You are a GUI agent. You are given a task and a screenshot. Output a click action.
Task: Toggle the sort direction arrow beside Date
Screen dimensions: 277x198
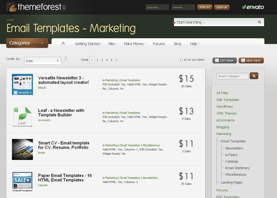coord(65,58)
